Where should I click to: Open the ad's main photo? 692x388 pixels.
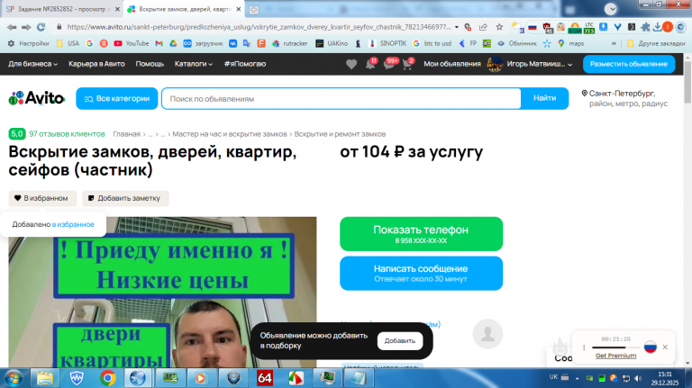[162, 293]
